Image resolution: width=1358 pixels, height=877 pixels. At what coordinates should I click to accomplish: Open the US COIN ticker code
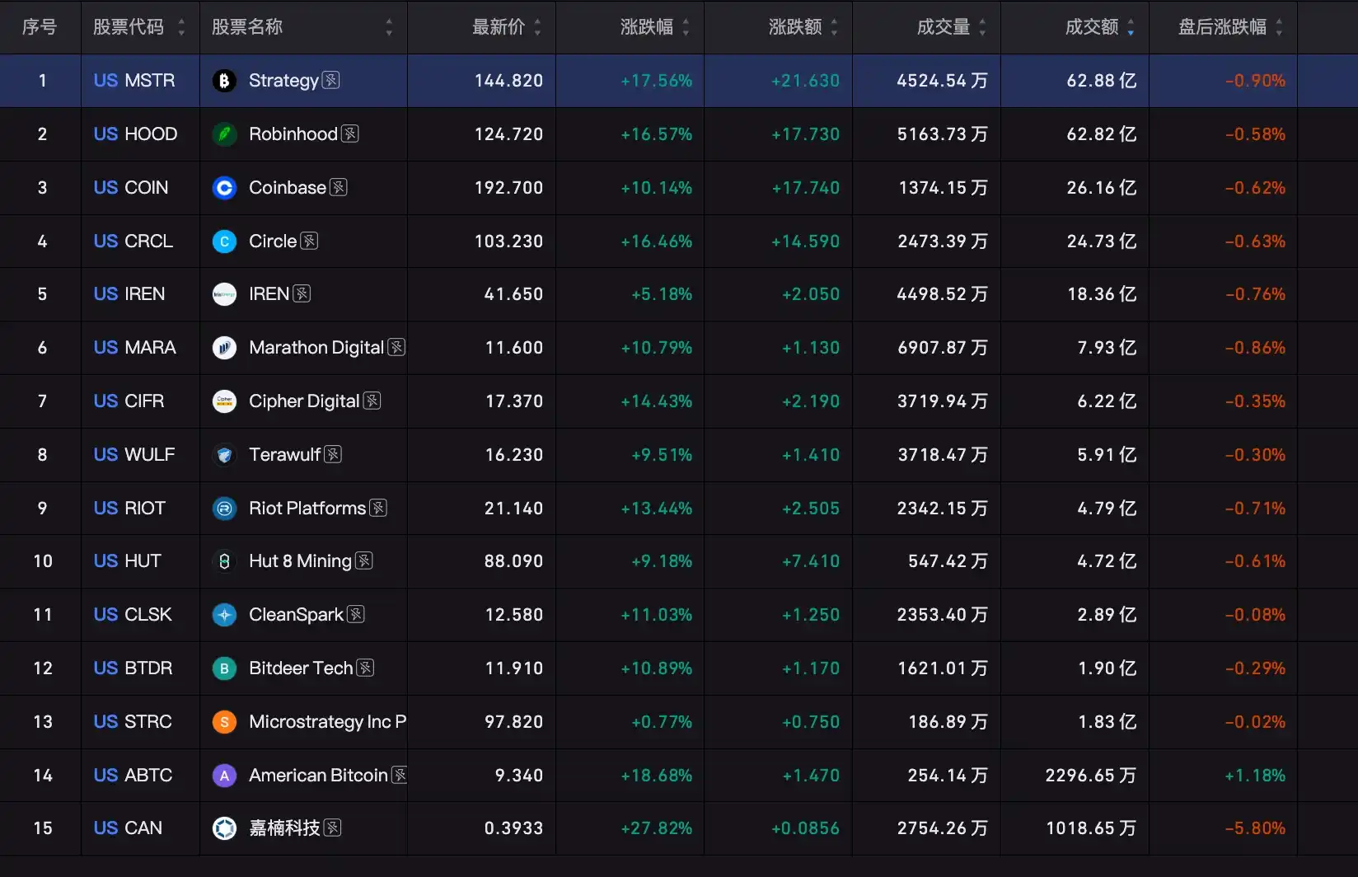pyautogui.click(x=131, y=188)
